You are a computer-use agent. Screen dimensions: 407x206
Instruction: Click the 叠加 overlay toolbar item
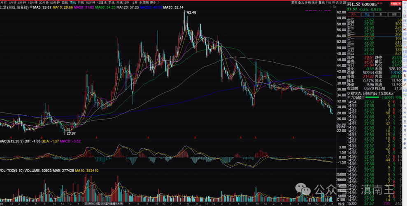301,2
